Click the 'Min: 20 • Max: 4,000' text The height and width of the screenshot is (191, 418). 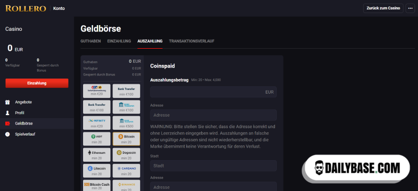point(206,80)
